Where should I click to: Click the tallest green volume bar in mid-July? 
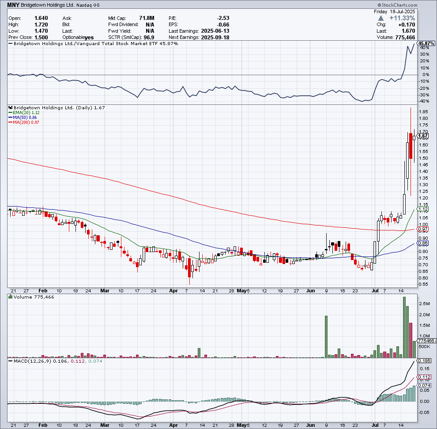point(404,327)
